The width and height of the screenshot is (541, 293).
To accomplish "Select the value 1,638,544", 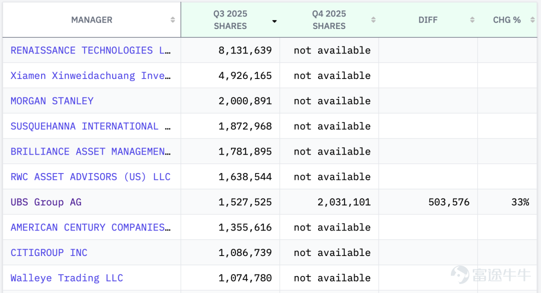I will point(245,176).
